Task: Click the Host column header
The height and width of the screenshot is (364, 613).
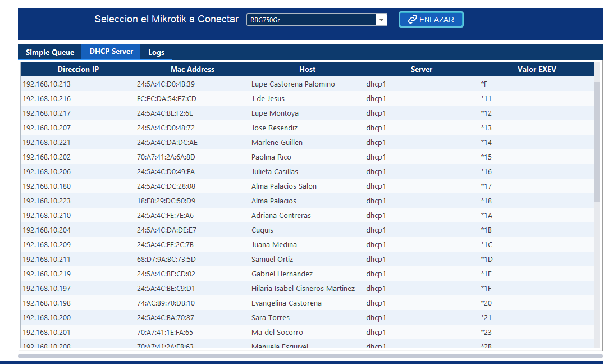Action: (x=307, y=70)
